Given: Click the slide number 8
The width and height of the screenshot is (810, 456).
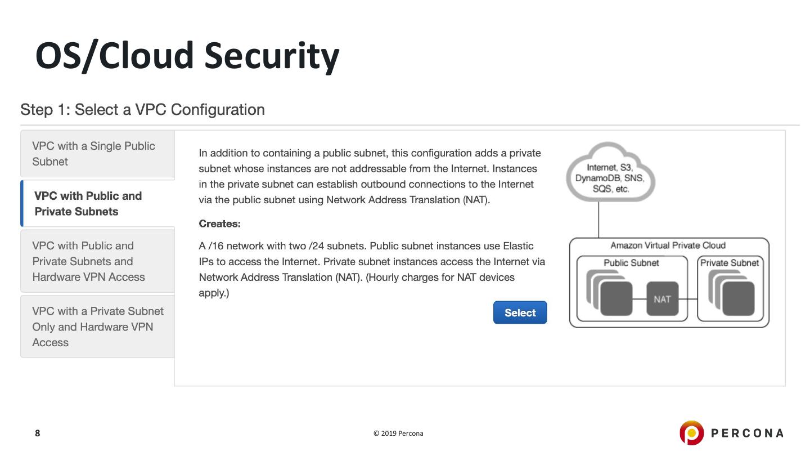Looking at the screenshot, I should click(x=38, y=433).
